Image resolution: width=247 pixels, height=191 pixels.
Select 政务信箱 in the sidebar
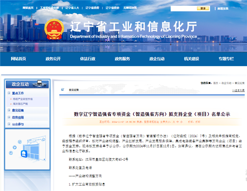tap(18, 117)
